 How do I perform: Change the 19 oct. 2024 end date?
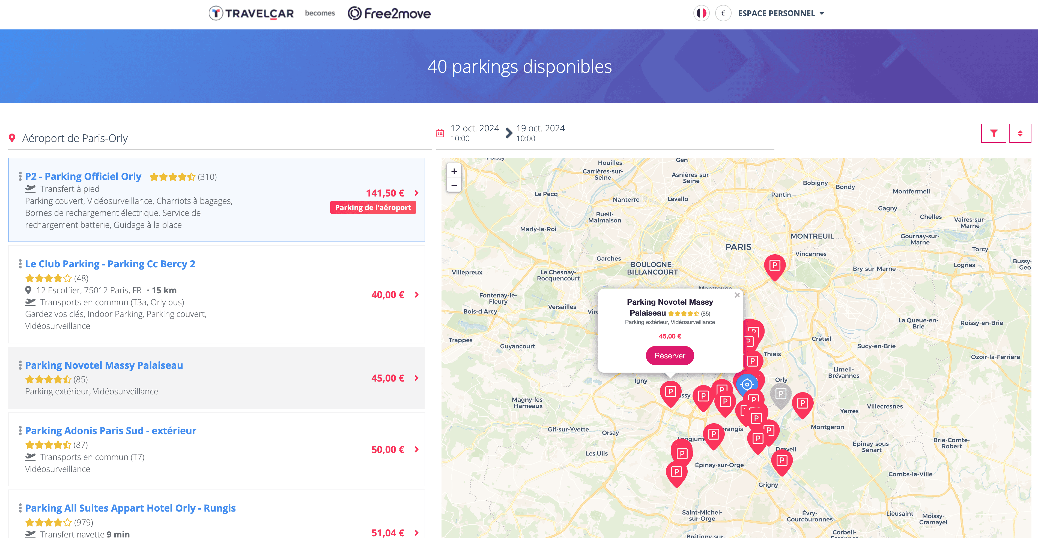(540, 133)
